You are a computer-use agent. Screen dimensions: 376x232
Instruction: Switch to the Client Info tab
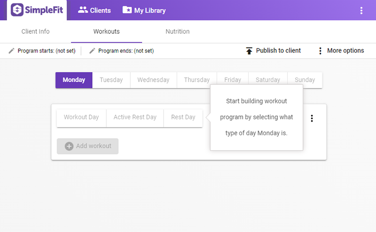[x=35, y=31]
